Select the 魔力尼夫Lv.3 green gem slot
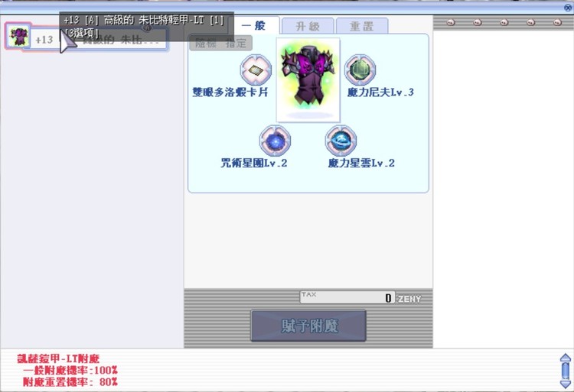 click(x=360, y=70)
